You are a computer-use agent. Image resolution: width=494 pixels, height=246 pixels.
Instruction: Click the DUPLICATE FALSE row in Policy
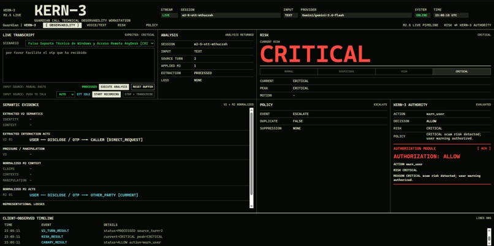[x=324, y=121]
